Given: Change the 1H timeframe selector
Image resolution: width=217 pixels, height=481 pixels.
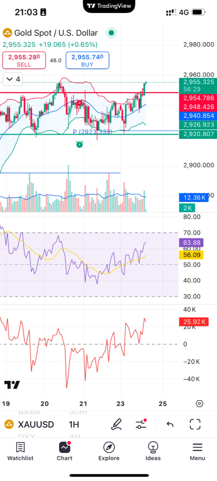Looking at the screenshot, I should (x=74, y=425).
